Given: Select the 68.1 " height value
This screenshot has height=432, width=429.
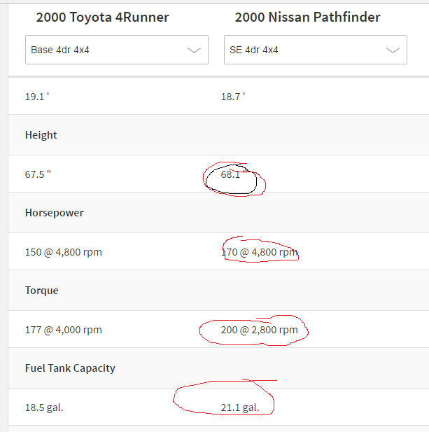Looking at the screenshot, I should tap(232, 174).
